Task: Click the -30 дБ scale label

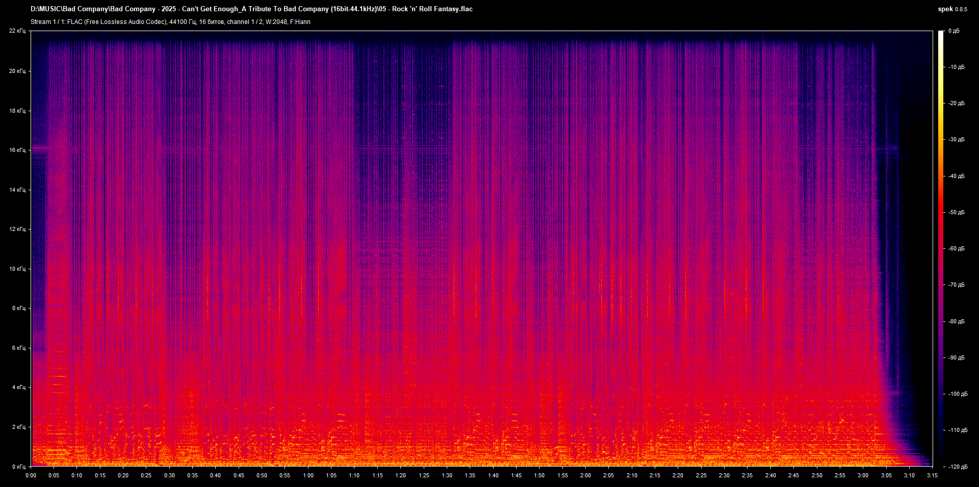Action: [956, 140]
